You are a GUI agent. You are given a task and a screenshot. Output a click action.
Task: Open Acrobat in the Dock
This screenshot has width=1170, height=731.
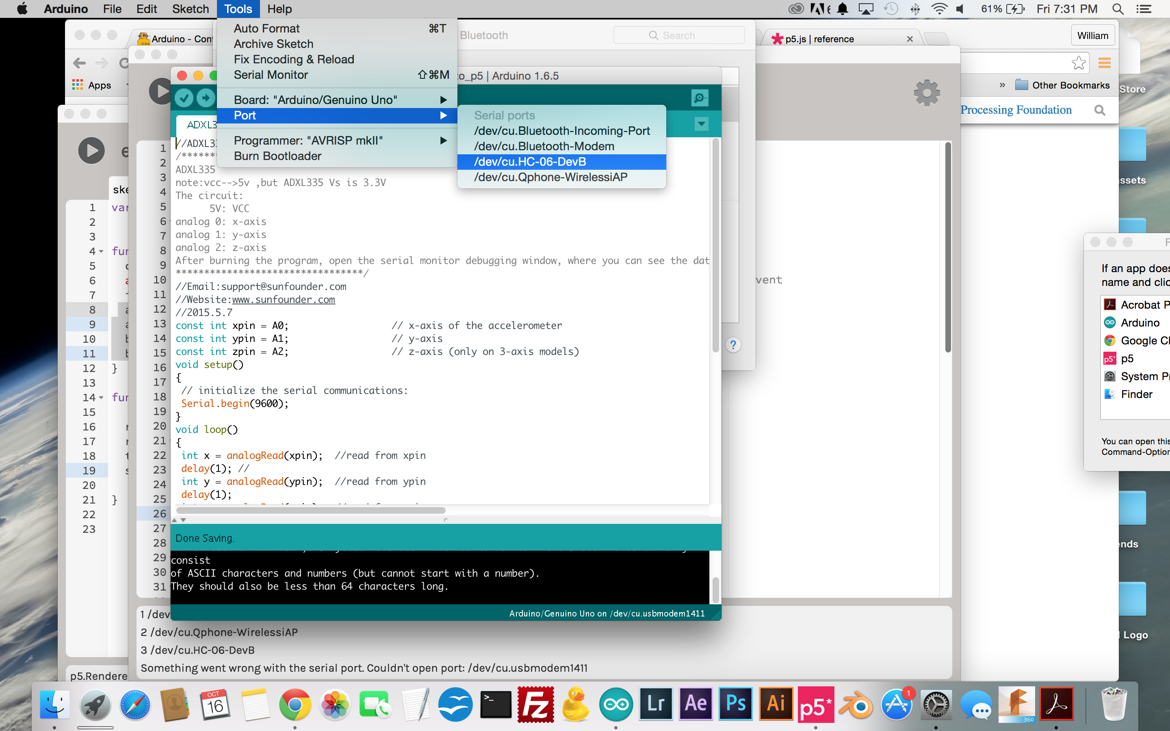point(1056,704)
